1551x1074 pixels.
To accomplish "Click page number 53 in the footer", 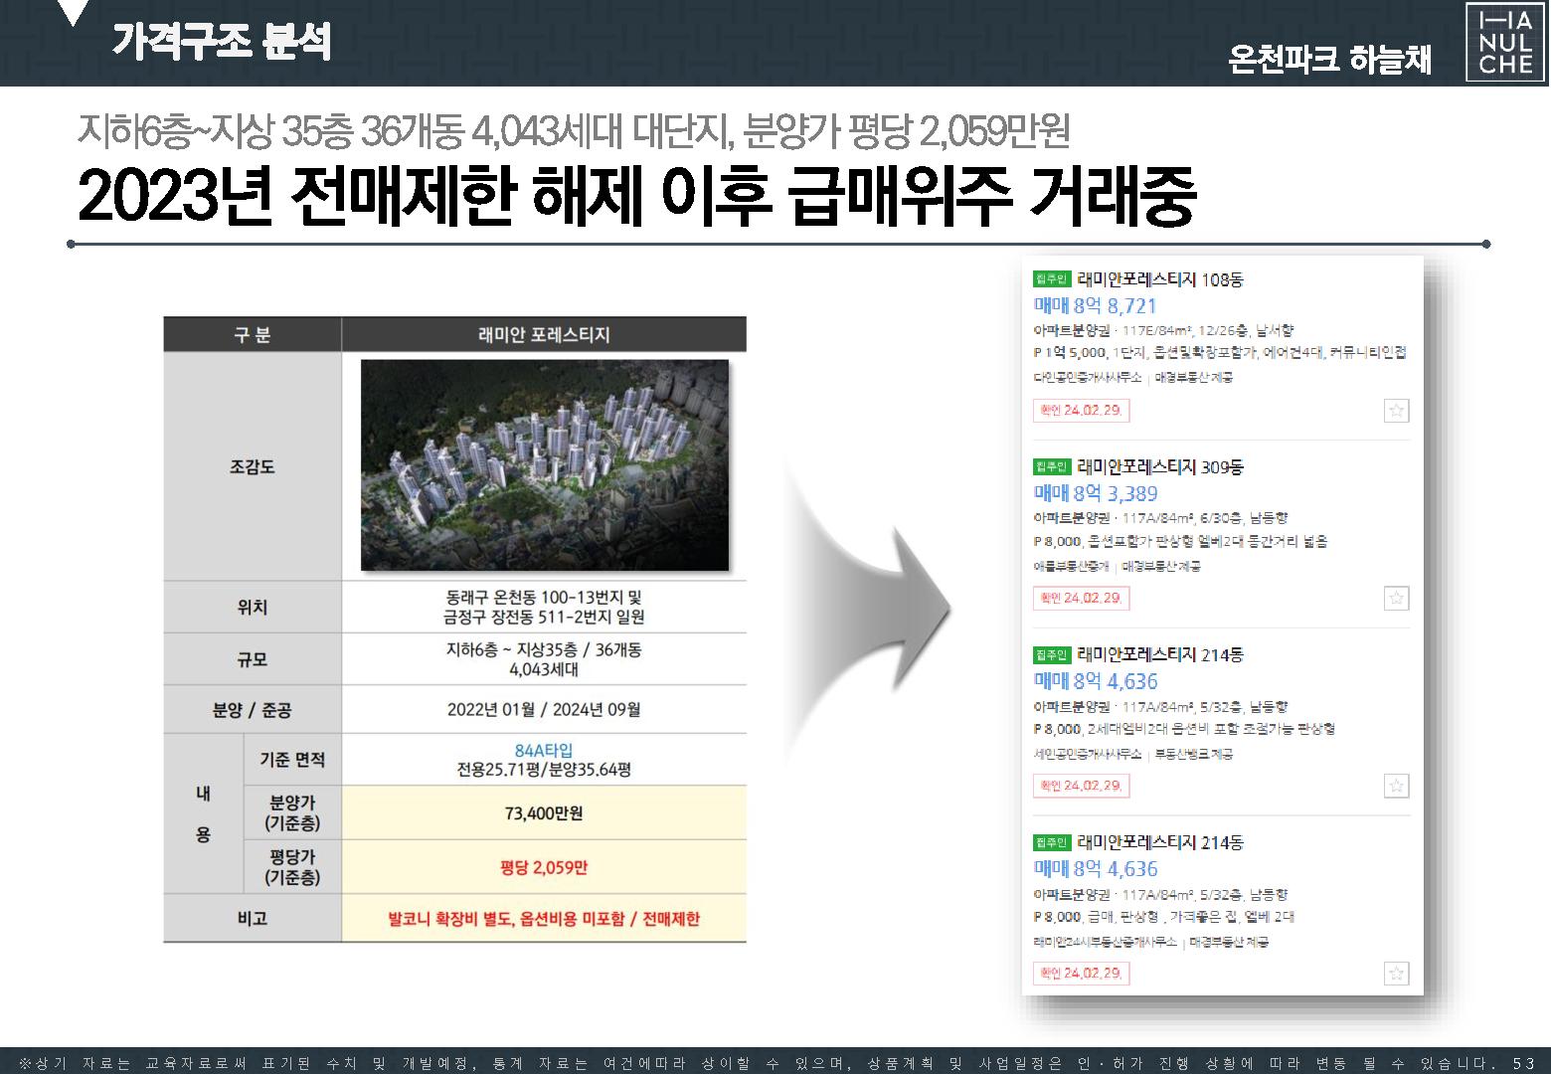I will [x=1525, y=1062].
